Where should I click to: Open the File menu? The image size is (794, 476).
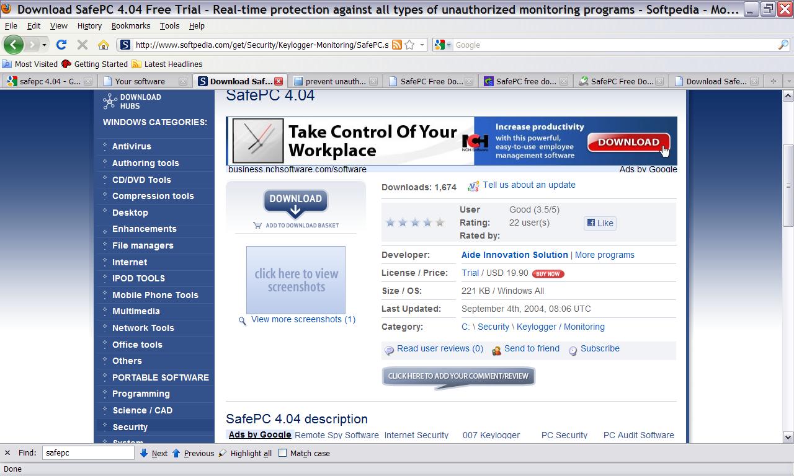point(11,25)
